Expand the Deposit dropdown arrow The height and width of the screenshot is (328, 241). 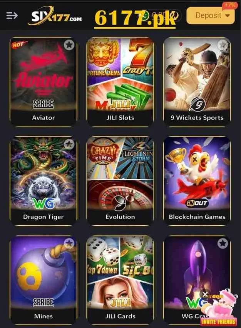pos(228,15)
